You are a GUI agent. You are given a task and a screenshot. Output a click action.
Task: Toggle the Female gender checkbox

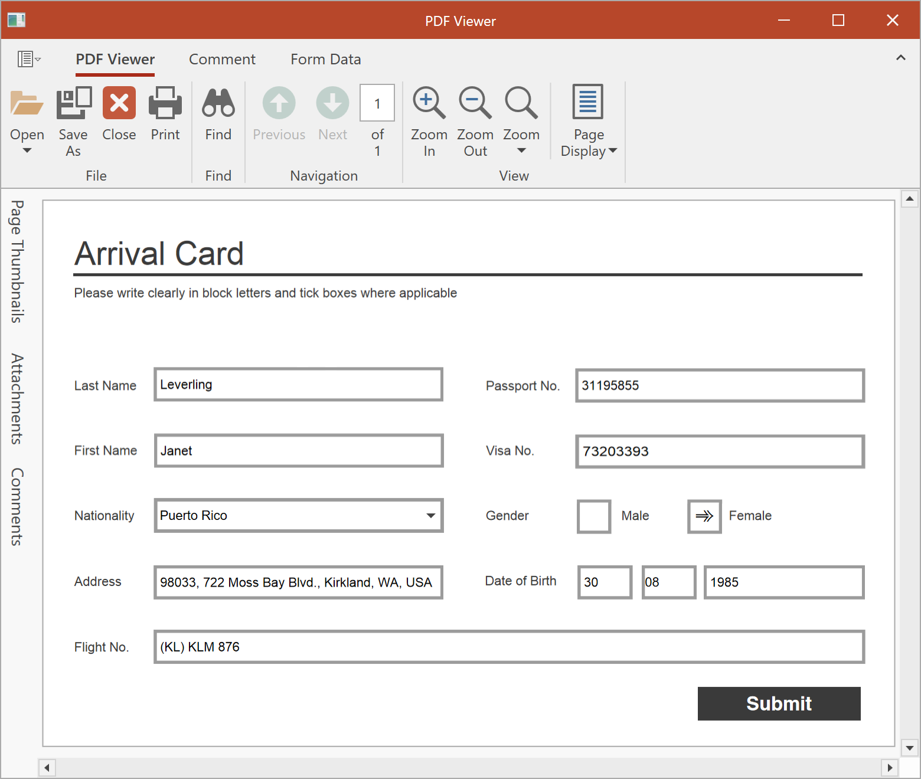(x=704, y=516)
